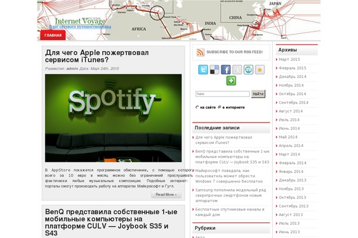Open the Twitter share icon
This screenshot has height=238, width=358.
pyautogui.click(x=203, y=70)
